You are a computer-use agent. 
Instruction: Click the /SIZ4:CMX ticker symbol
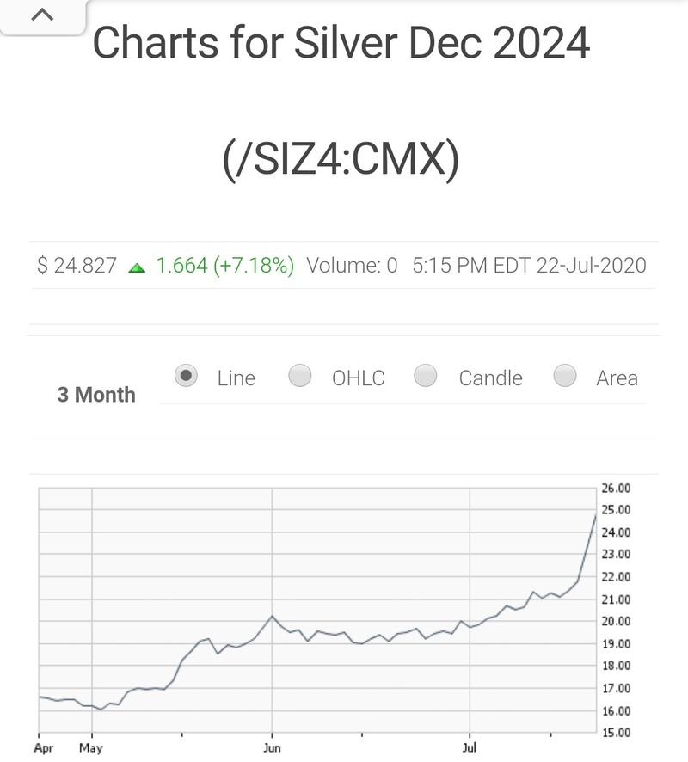(x=341, y=161)
